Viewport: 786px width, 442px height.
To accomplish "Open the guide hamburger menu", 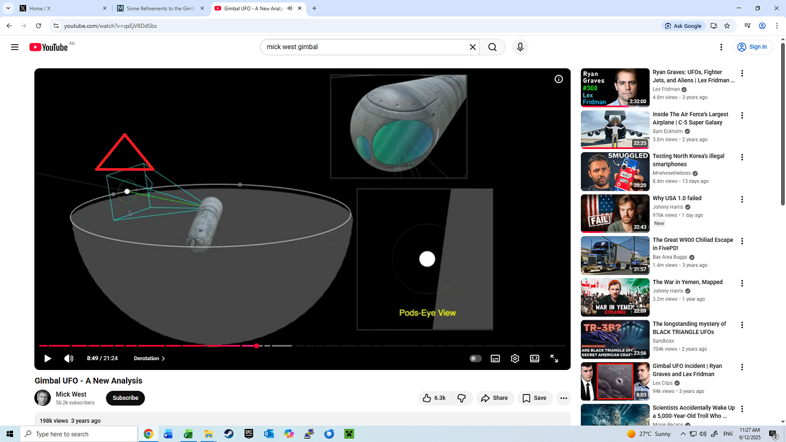I will (x=15, y=47).
